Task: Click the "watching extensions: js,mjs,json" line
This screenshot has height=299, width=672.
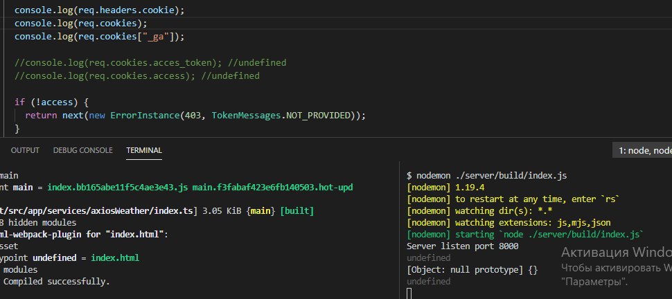Action: 509,222
